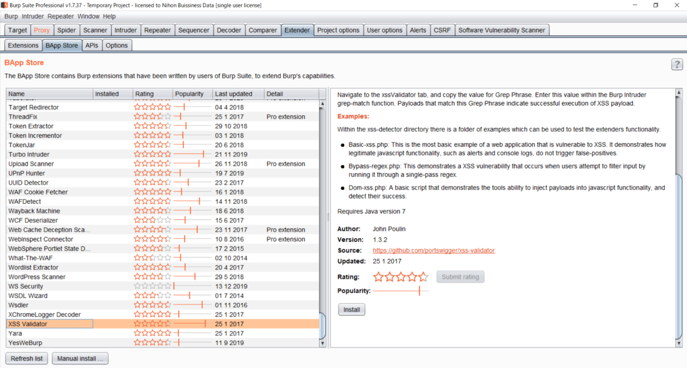687x368 pixels.
Task: Open the Burp menu
Action: 11,17
